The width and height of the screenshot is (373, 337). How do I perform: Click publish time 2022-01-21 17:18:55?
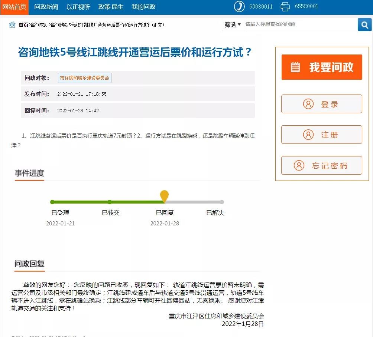coord(82,94)
